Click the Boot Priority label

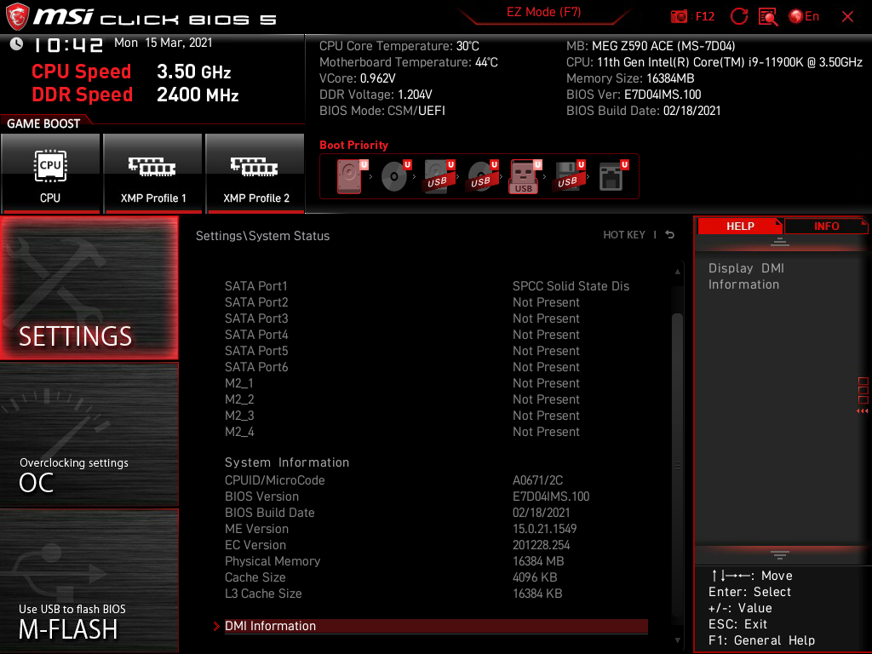(353, 145)
